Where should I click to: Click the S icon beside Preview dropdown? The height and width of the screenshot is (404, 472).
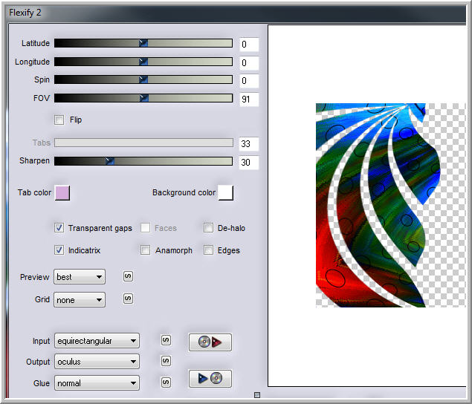tap(128, 276)
